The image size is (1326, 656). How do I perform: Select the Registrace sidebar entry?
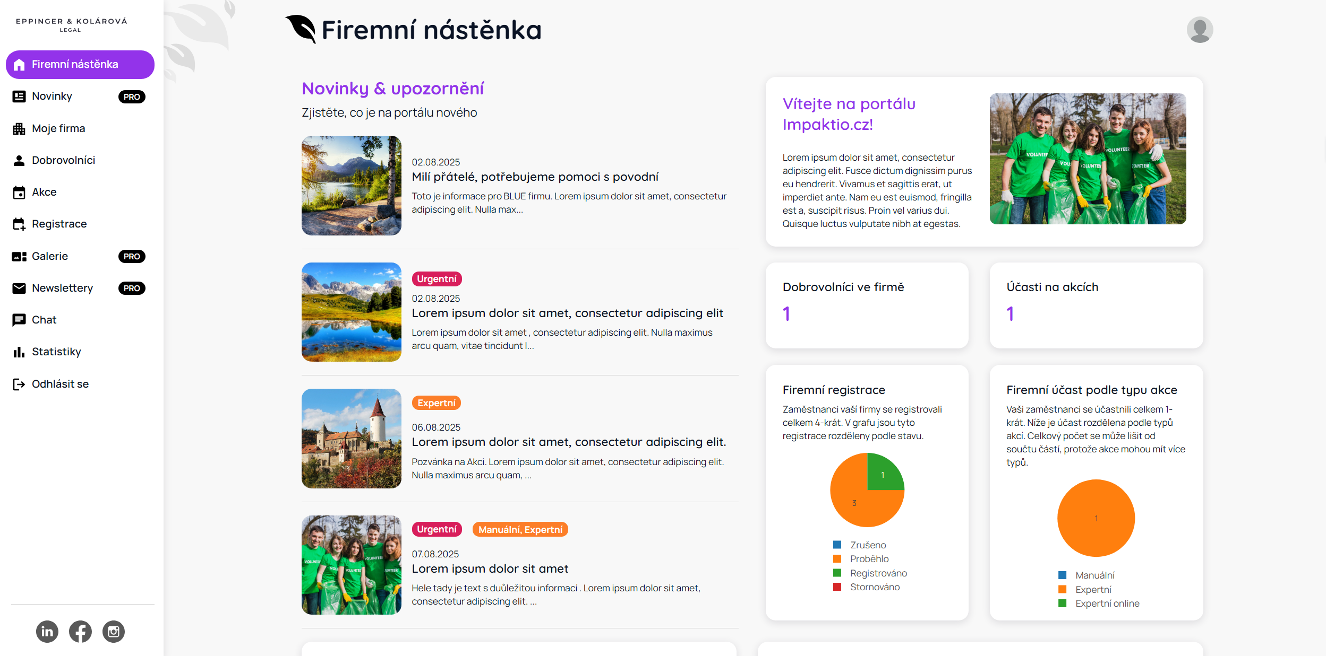(x=59, y=224)
